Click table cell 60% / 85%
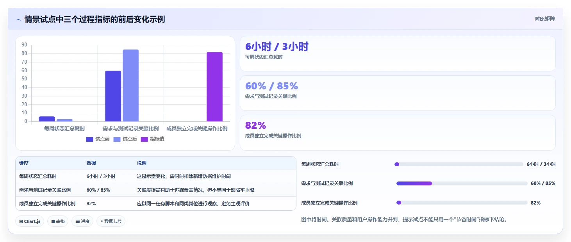The width and height of the screenshot is (571, 242). [98, 190]
